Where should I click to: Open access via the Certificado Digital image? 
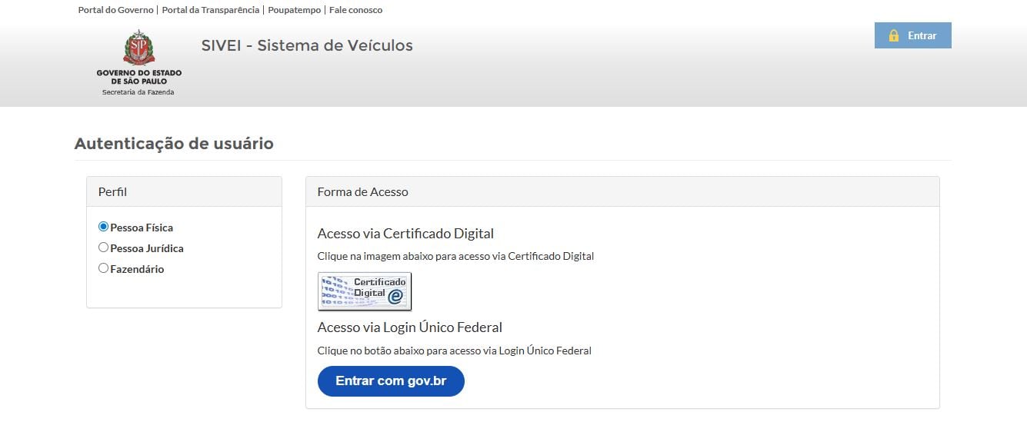pos(365,291)
